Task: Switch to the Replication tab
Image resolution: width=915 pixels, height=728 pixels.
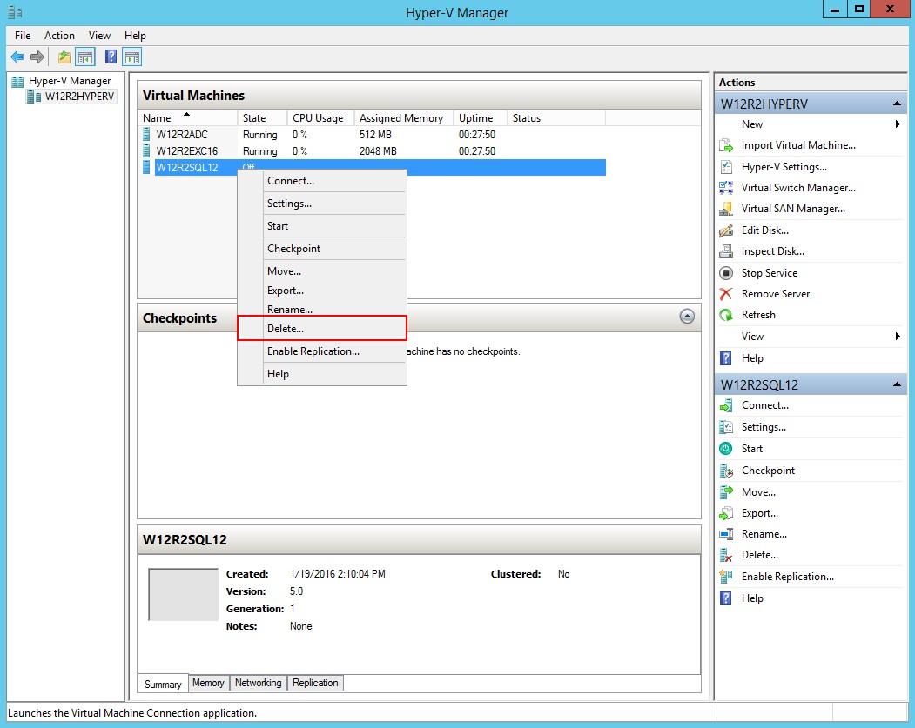Action: coord(315,683)
